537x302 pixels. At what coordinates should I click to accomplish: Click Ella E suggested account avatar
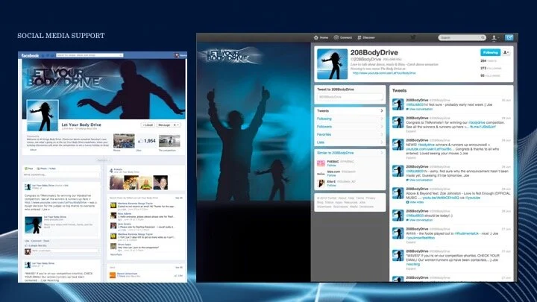pos(321,183)
